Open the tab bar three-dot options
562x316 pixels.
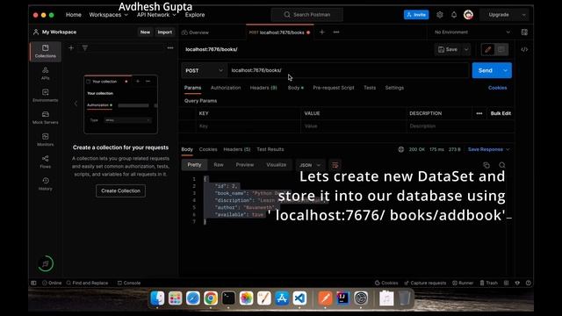pyautogui.click(x=336, y=32)
